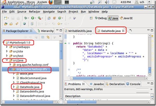Click the External Tools run icon
156x106 pixels.
tap(40, 18)
